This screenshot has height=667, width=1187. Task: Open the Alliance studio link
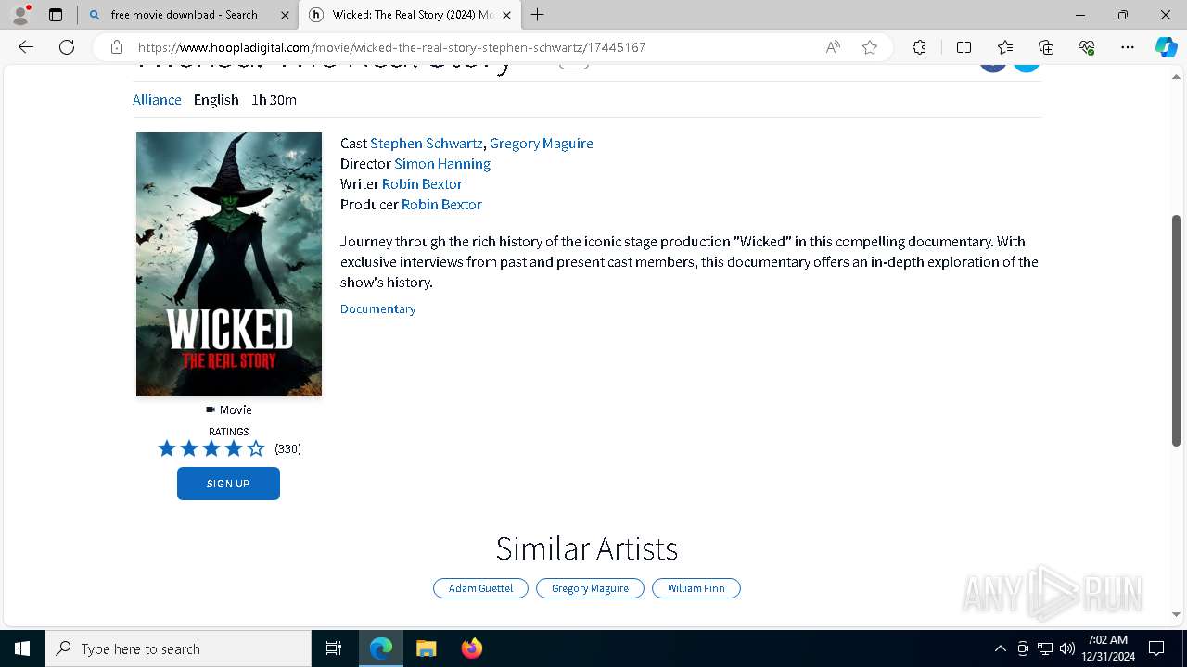[157, 100]
